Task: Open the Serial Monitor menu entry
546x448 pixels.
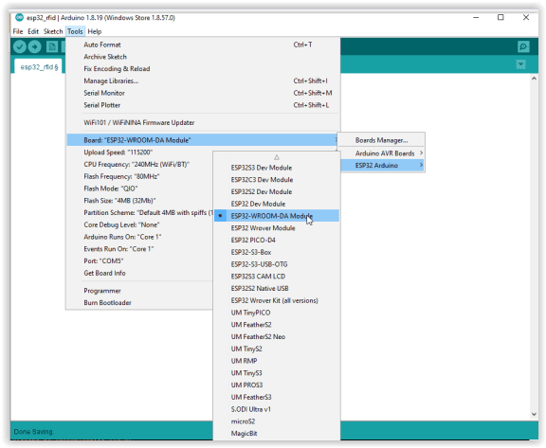Action: 203,93
